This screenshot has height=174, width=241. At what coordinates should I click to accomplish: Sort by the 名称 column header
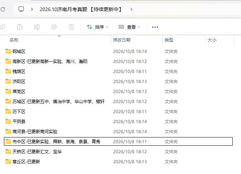click(x=14, y=40)
